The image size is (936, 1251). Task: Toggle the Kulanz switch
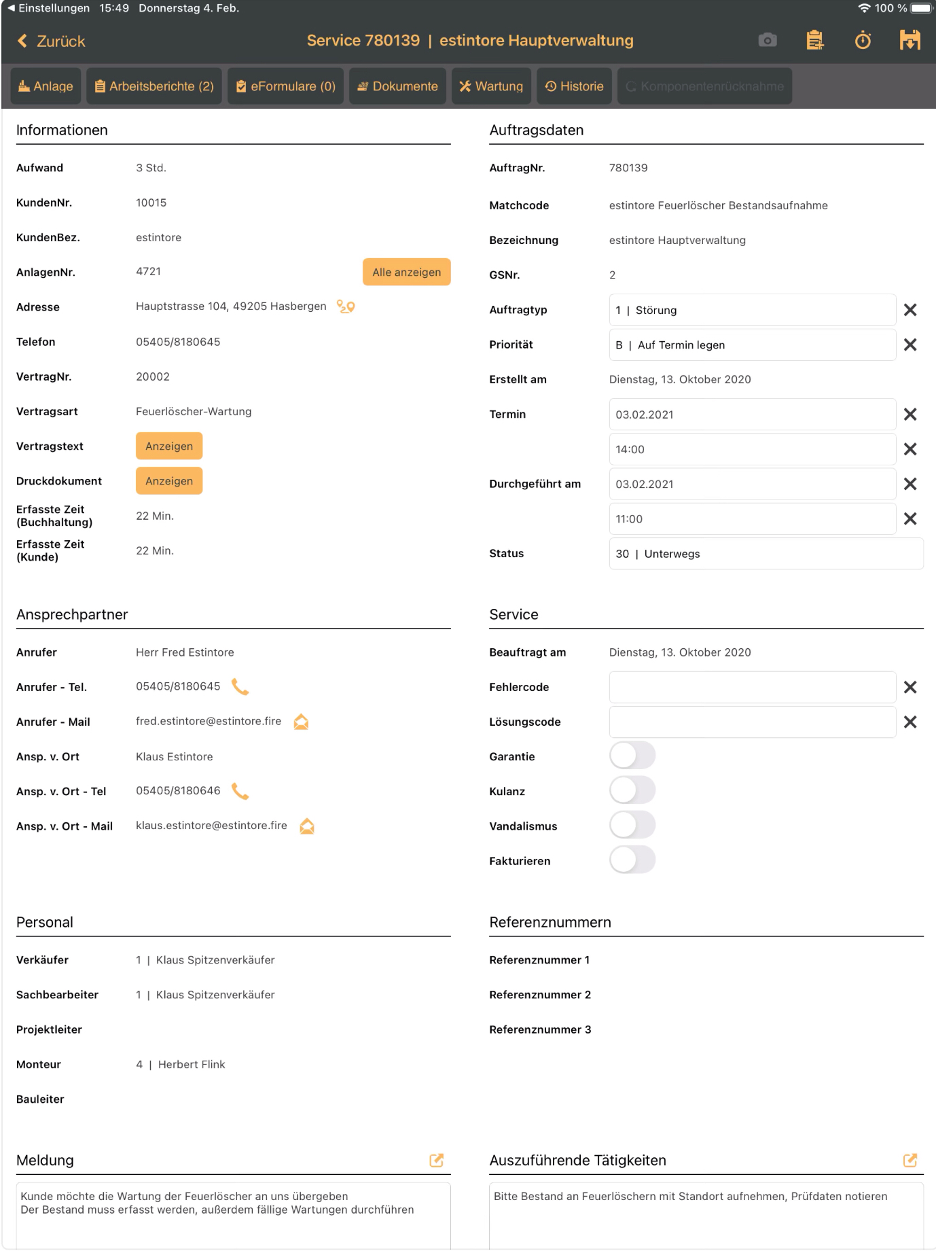[x=632, y=791]
